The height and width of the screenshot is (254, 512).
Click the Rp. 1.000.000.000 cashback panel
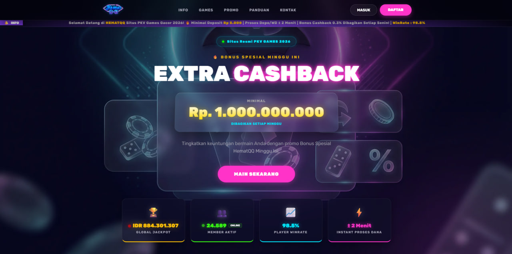tap(256, 112)
